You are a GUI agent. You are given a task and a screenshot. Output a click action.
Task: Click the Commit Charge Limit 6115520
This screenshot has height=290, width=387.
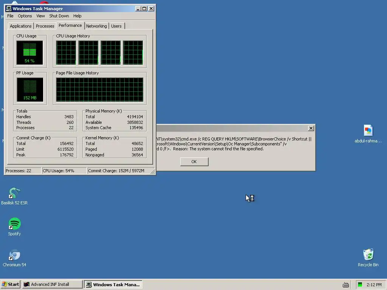coord(65,149)
